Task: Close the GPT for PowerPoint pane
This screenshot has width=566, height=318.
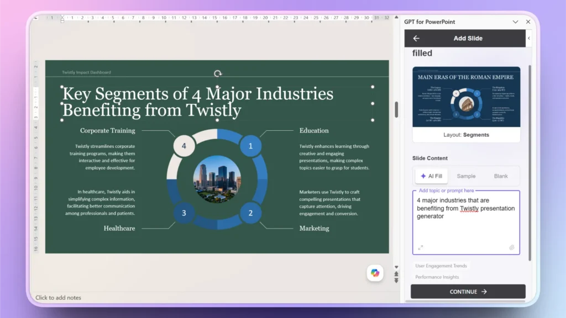Action: (528, 22)
